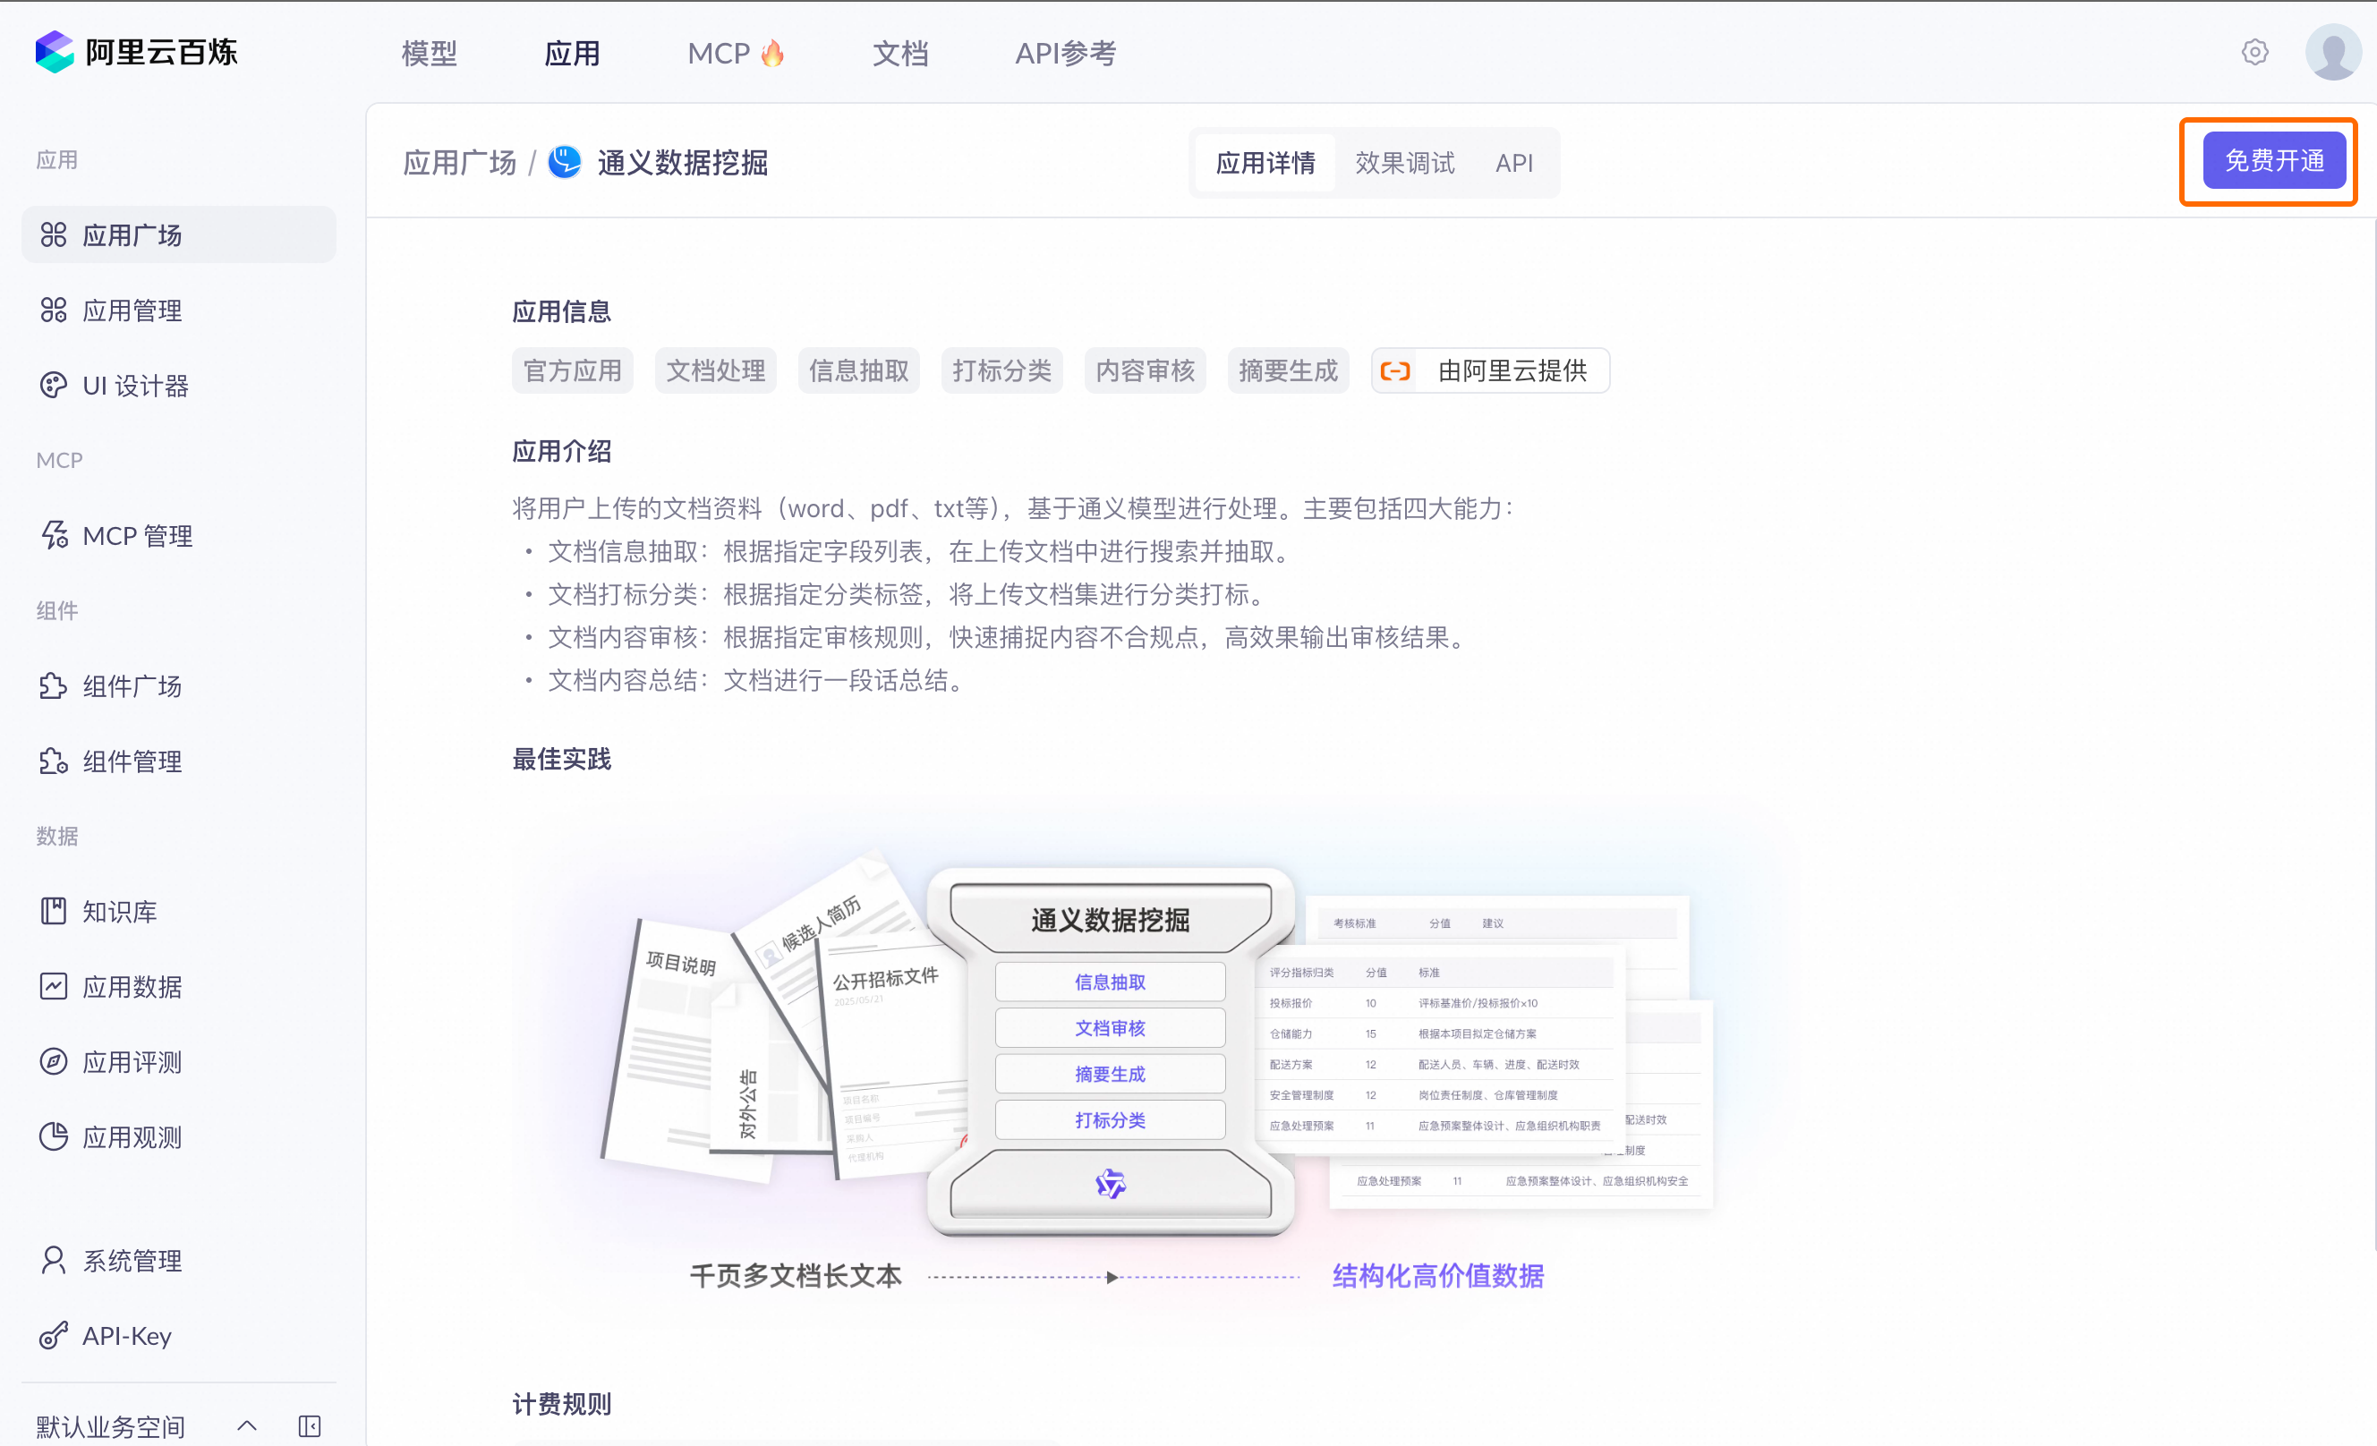Viewport: 2377px width, 1446px height.
Task: Click the Tongyi logo in diagram
Action: [x=1111, y=1184]
